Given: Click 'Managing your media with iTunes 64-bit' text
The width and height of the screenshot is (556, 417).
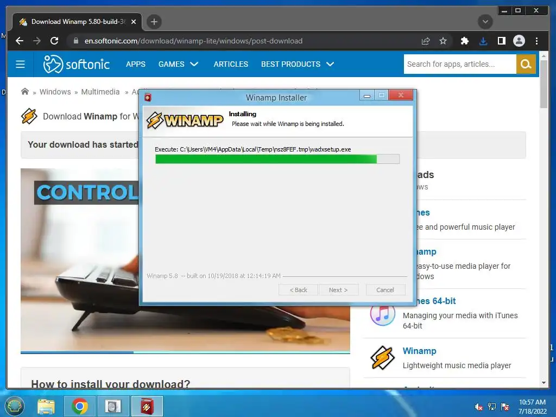Looking at the screenshot, I should click(x=460, y=320).
